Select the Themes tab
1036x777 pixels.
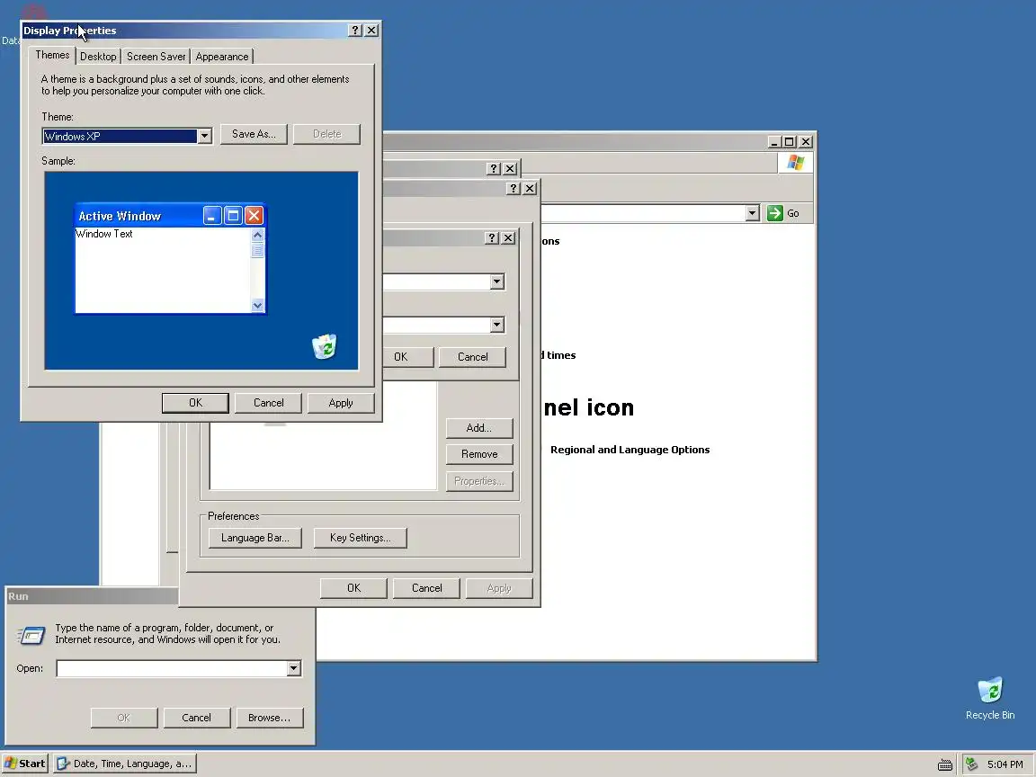(52, 56)
